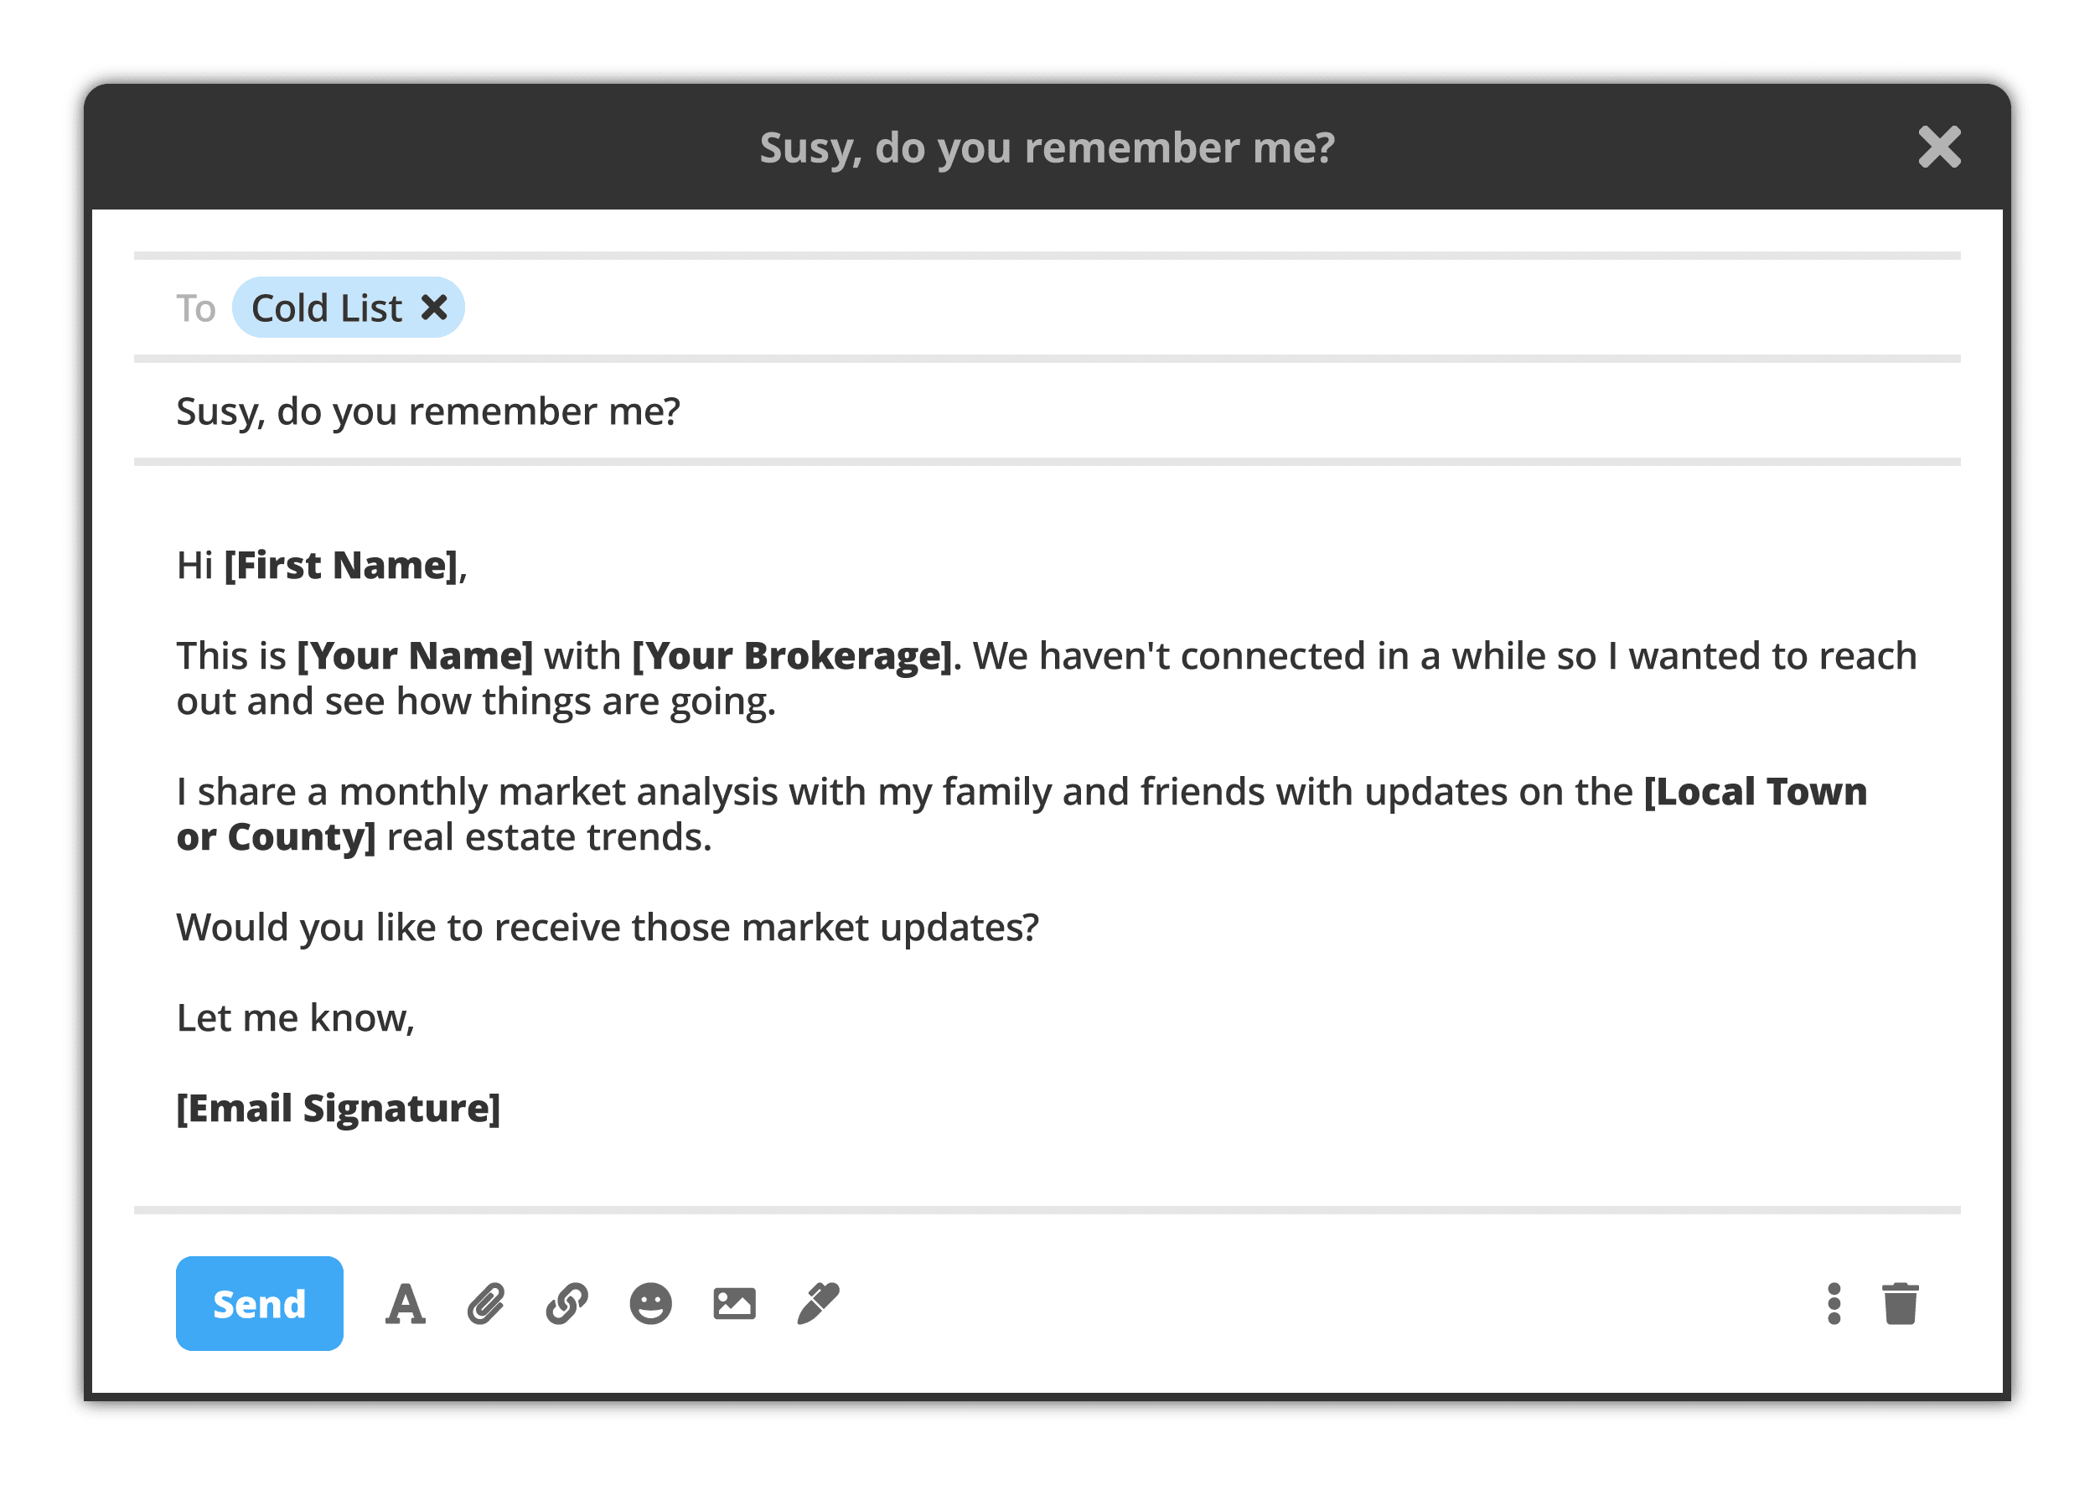Open the emoji picker smiley icon
The height and width of the screenshot is (1485, 2095).
[651, 1304]
